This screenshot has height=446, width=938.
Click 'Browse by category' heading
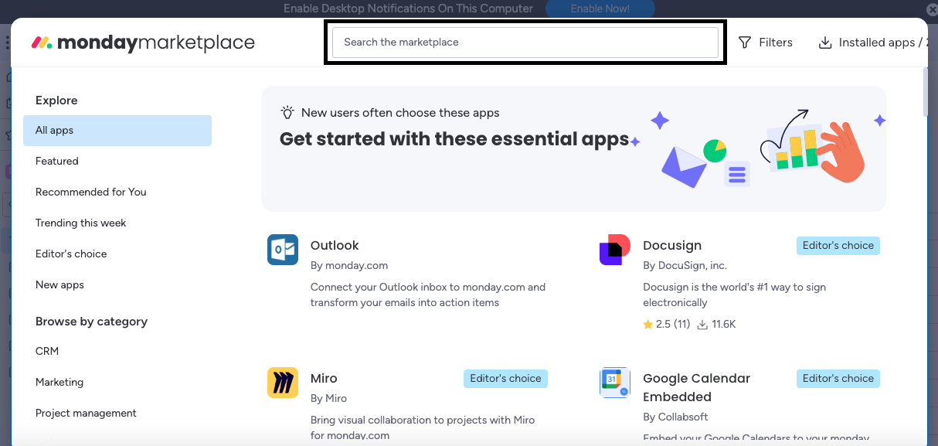click(91, 322)
